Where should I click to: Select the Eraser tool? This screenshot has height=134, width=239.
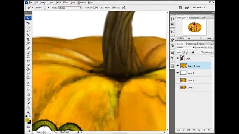coord(28,65)
